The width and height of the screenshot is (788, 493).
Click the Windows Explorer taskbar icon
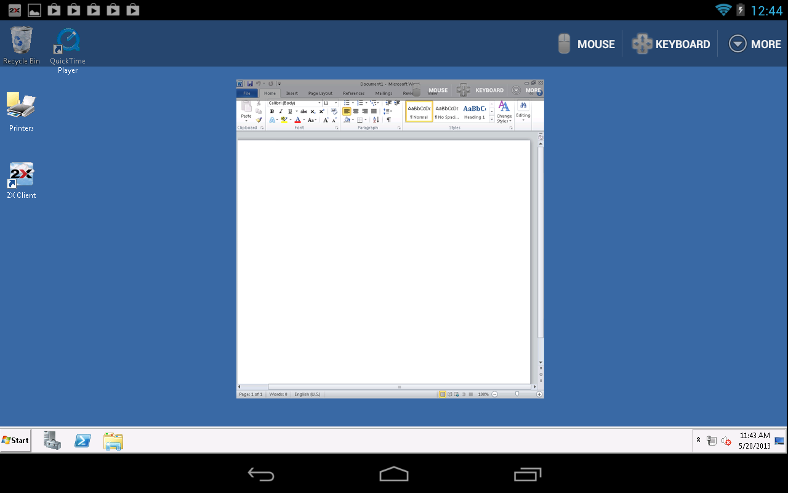pyautogui.click(x=113, y=441)
